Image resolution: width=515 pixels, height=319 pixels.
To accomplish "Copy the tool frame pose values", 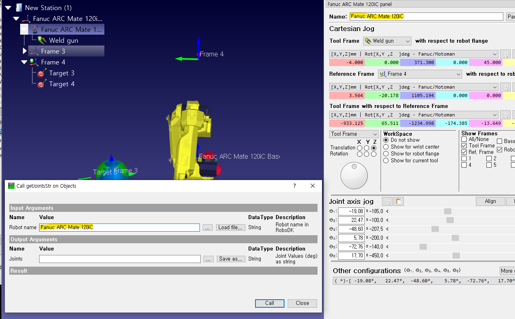I will 505,54.
